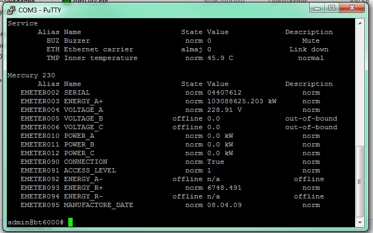The height and width of the screenshot is (233, 373).
Task: Click '0.0 kW' in POWER_B row
Action: pyautogui.click(x=220, y=144)
